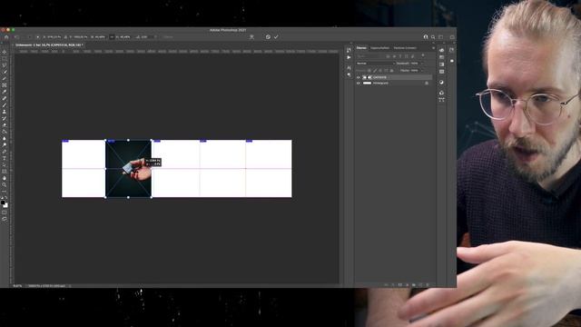Click the foreground color swatch

[x=4, y=203]
